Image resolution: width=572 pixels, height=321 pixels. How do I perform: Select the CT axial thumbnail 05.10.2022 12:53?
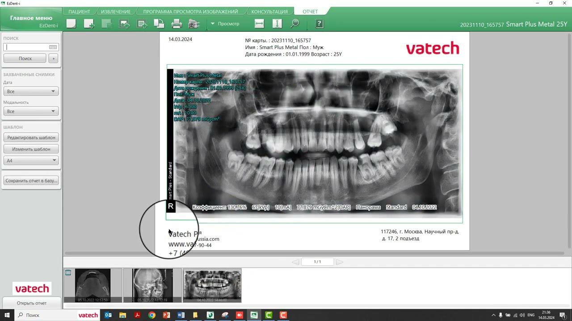[x=93, y=285]
